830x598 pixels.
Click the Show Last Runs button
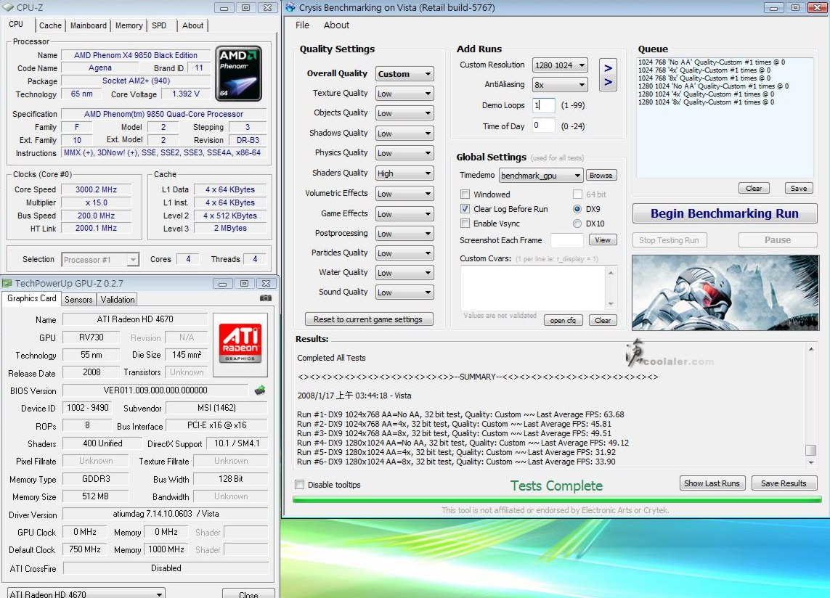[712, 483]
